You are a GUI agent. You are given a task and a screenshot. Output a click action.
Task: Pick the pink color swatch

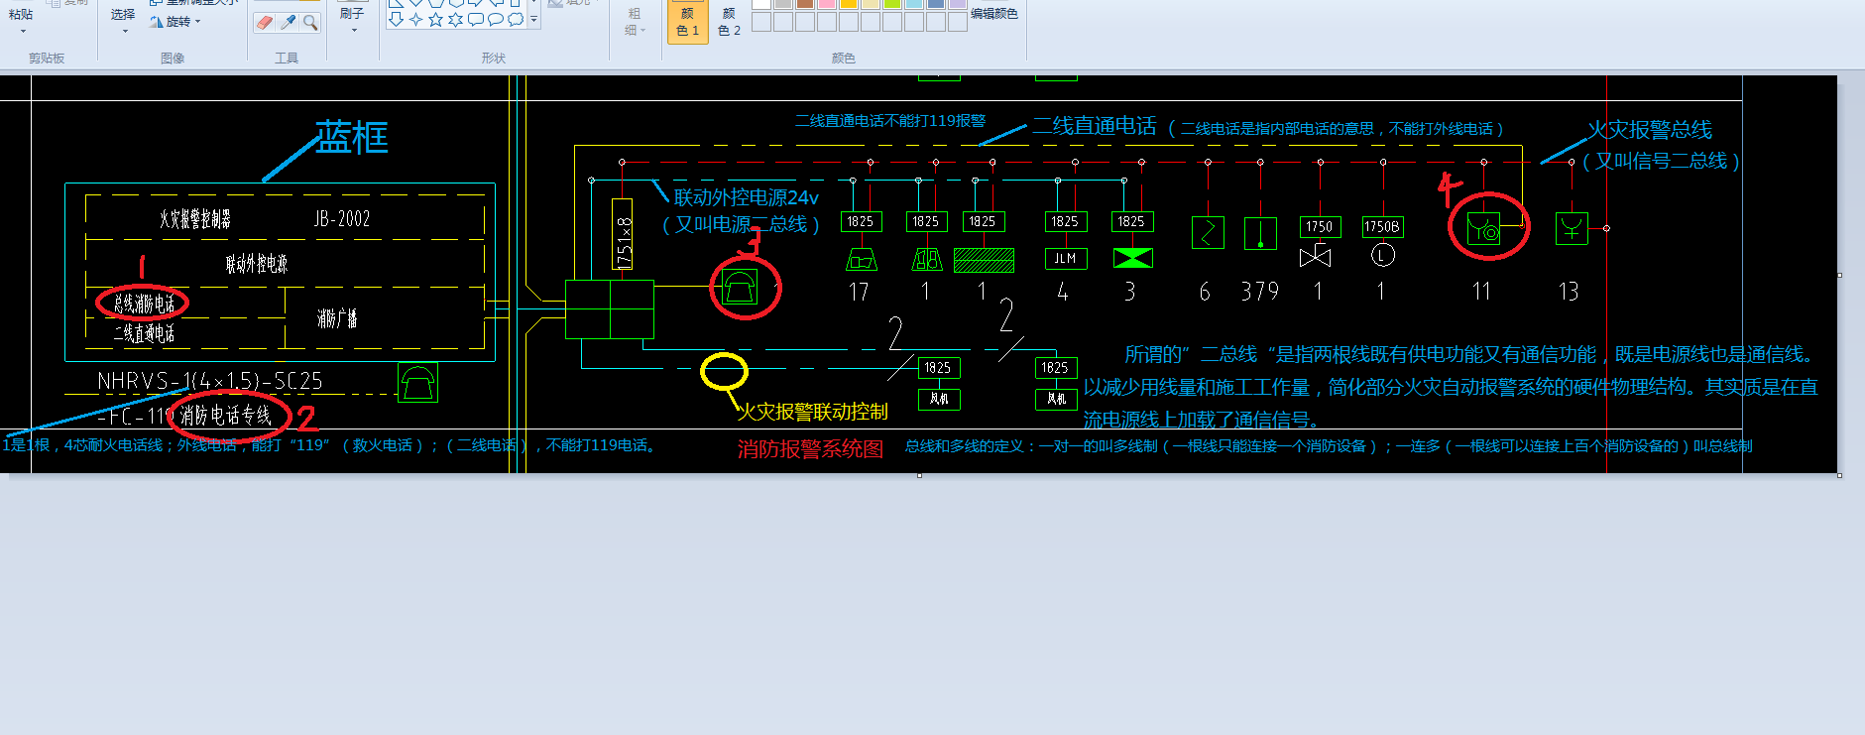[x=827, y=3]
